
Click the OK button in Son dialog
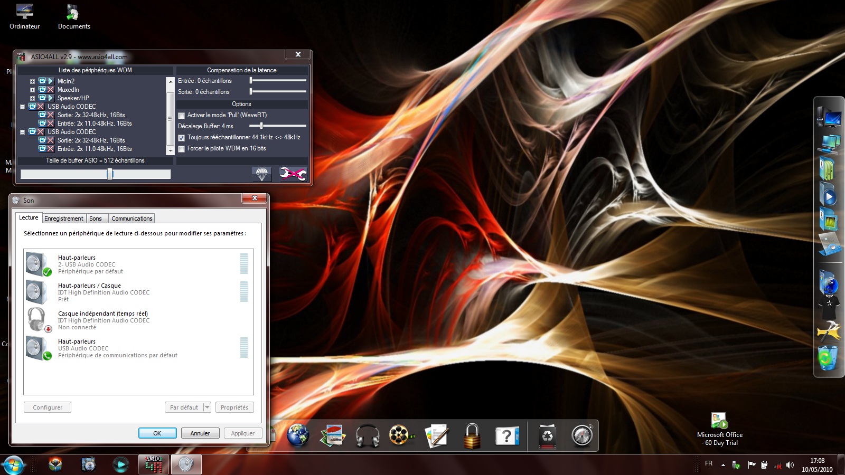pos(157,433)
